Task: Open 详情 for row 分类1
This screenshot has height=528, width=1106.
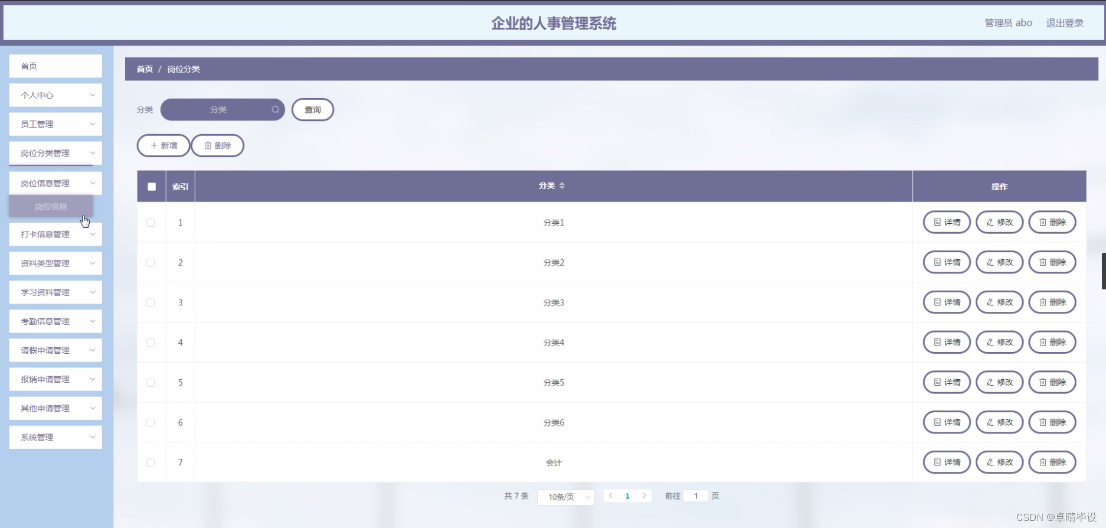Action: (947, 223)
